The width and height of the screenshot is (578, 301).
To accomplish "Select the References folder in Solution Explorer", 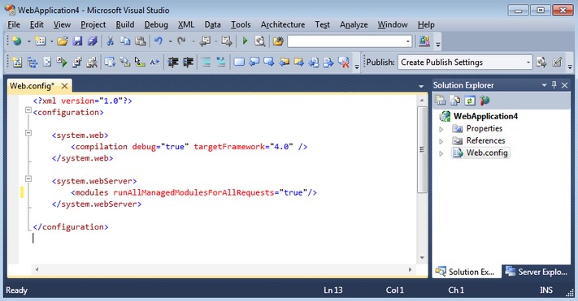I will (x=485, y=140).
